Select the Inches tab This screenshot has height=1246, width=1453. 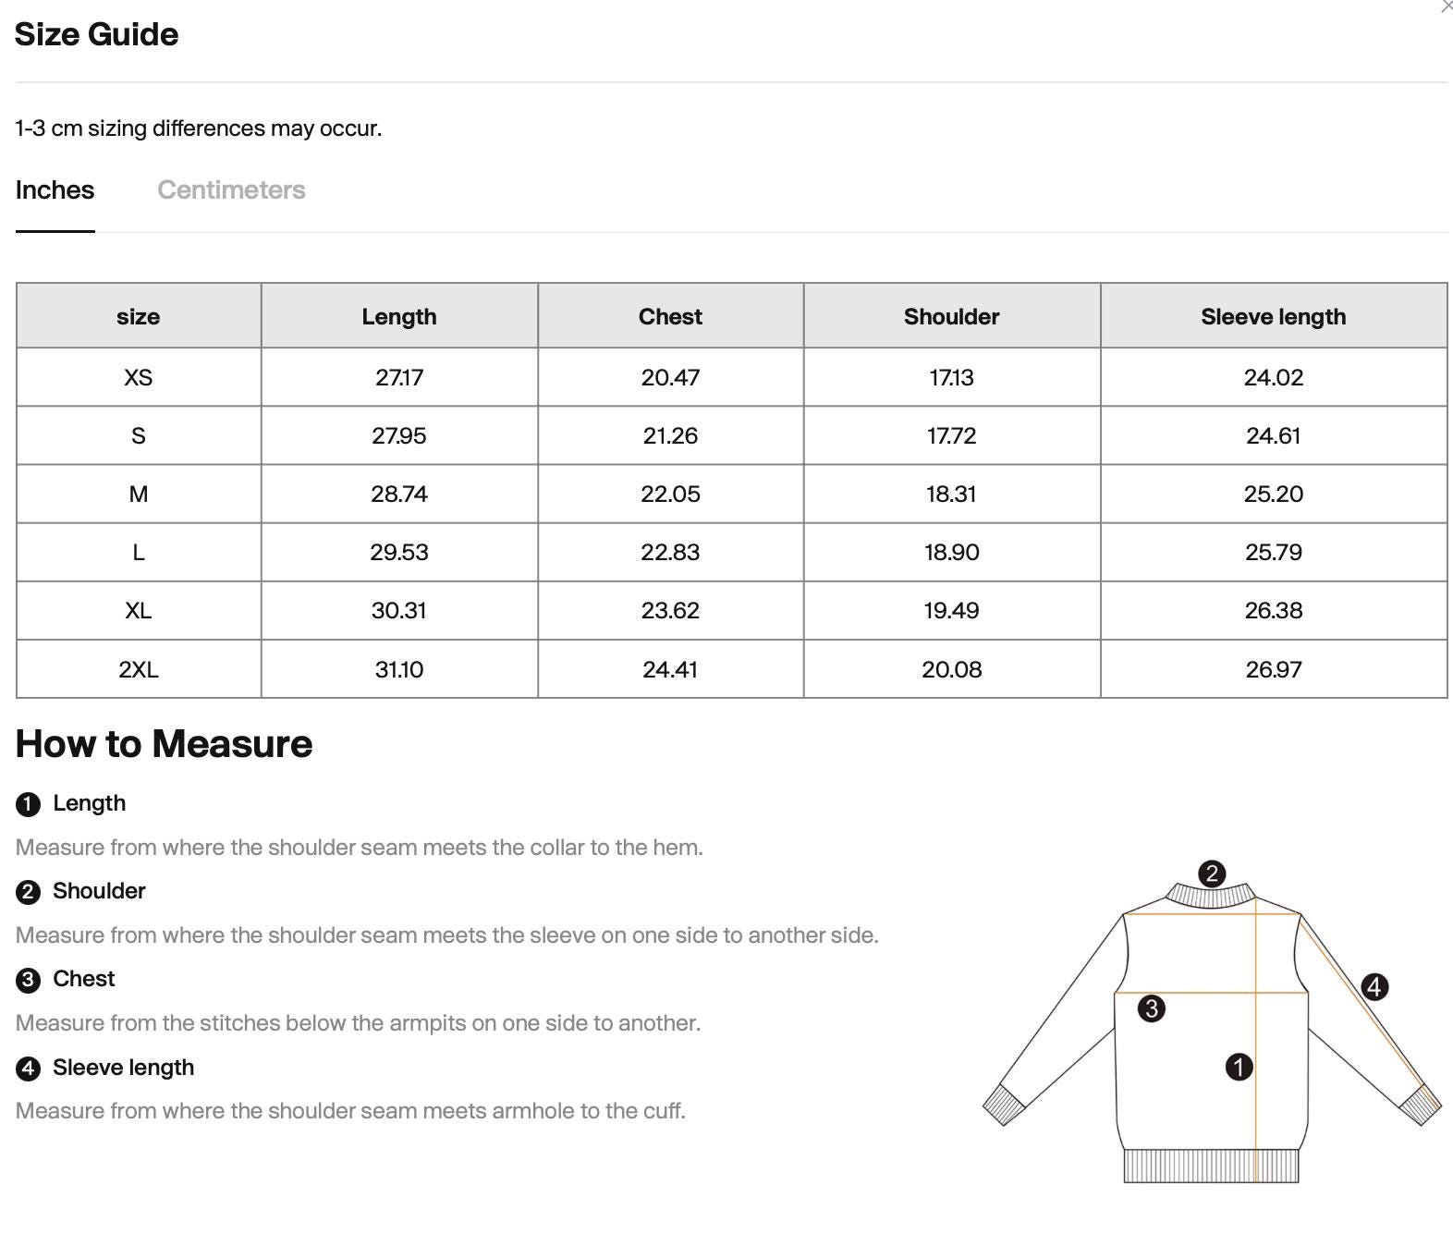[55, 189]
